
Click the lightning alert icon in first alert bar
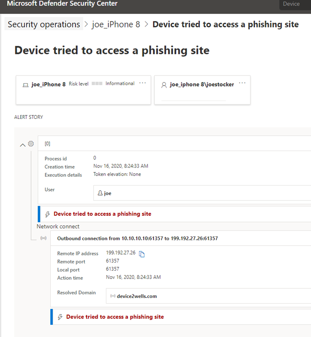(48, 214)
